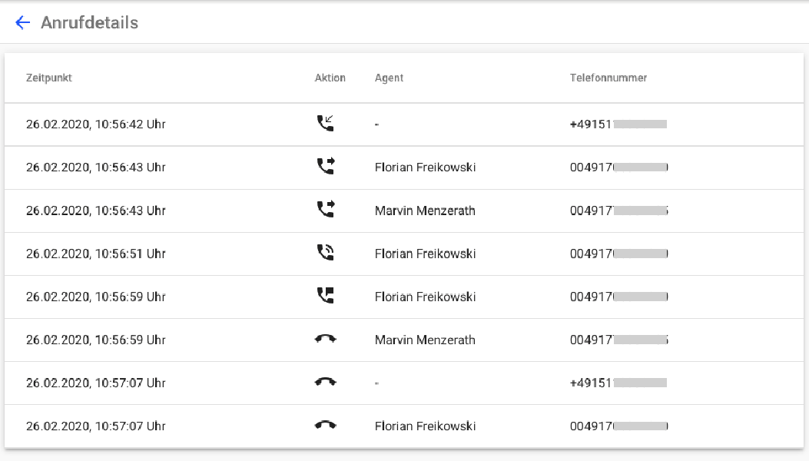Screen dimensions: 809x461
Task: Click the Telefonnummer column header
Action: coord(608,78)
